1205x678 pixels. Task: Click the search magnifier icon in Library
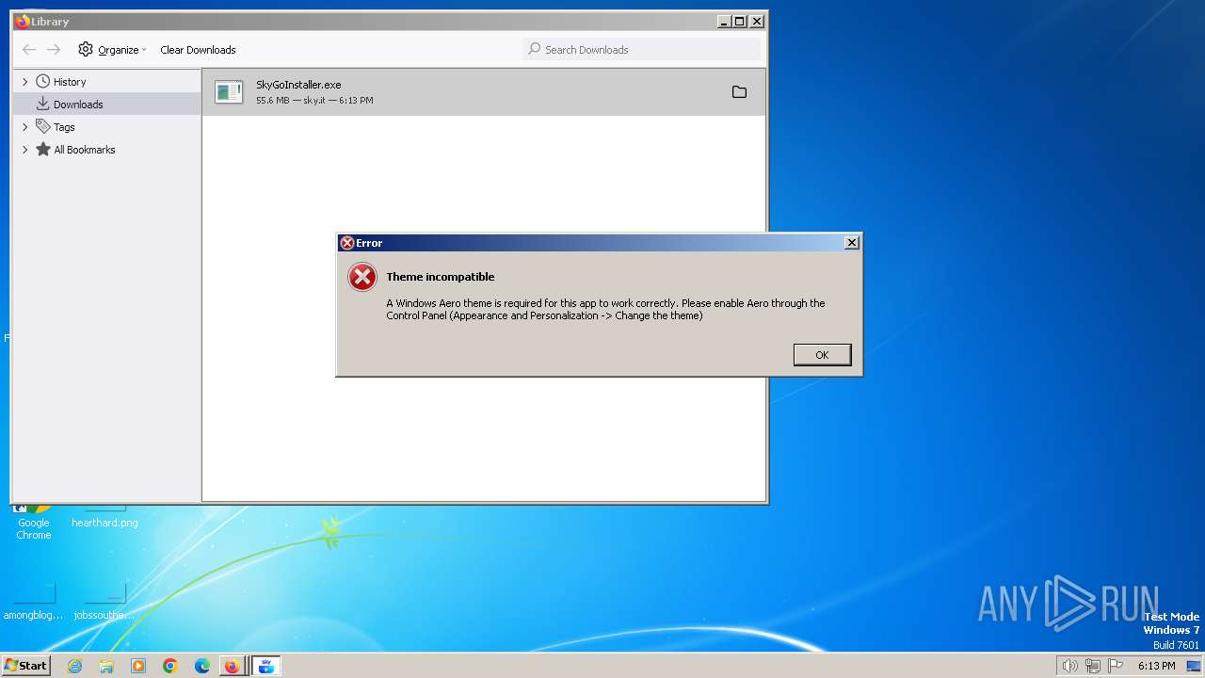[535, 49]
